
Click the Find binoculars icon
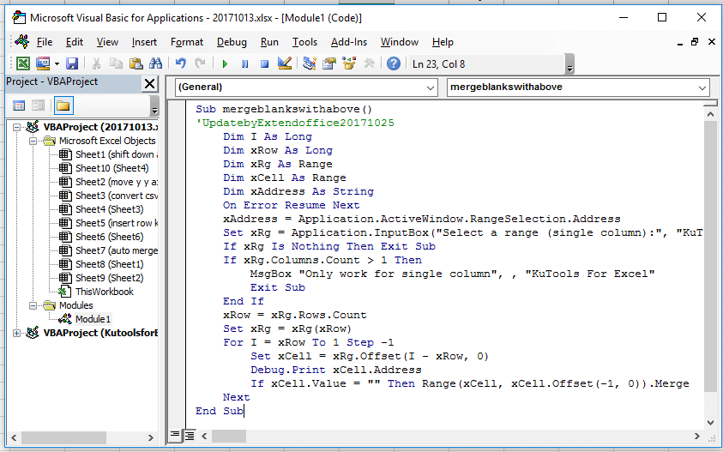(155, 63)
